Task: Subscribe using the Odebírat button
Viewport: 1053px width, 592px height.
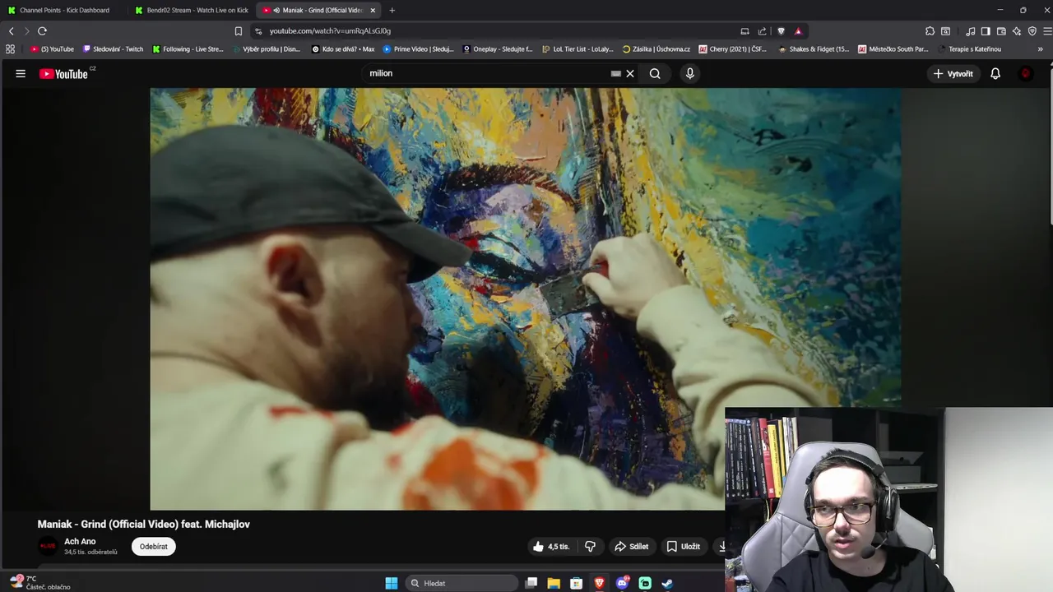Action: pos(153,546)
